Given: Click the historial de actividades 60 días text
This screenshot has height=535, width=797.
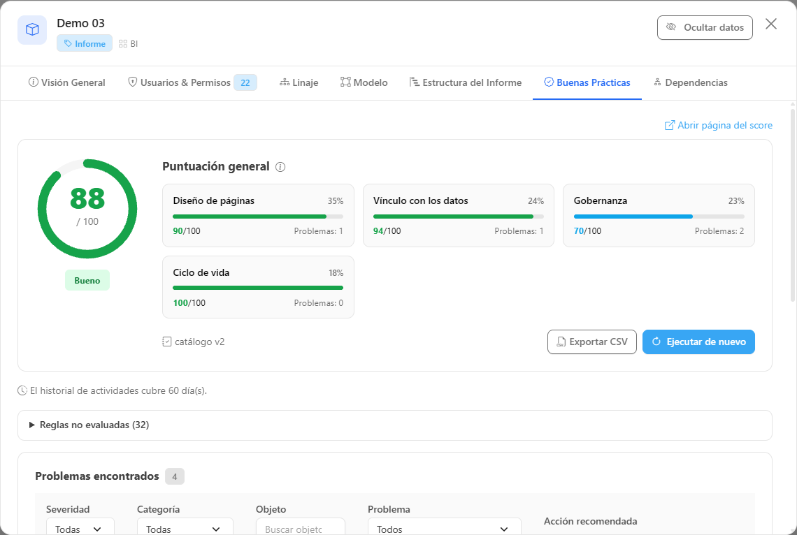Looking at the screenshot, I should 118,391.
